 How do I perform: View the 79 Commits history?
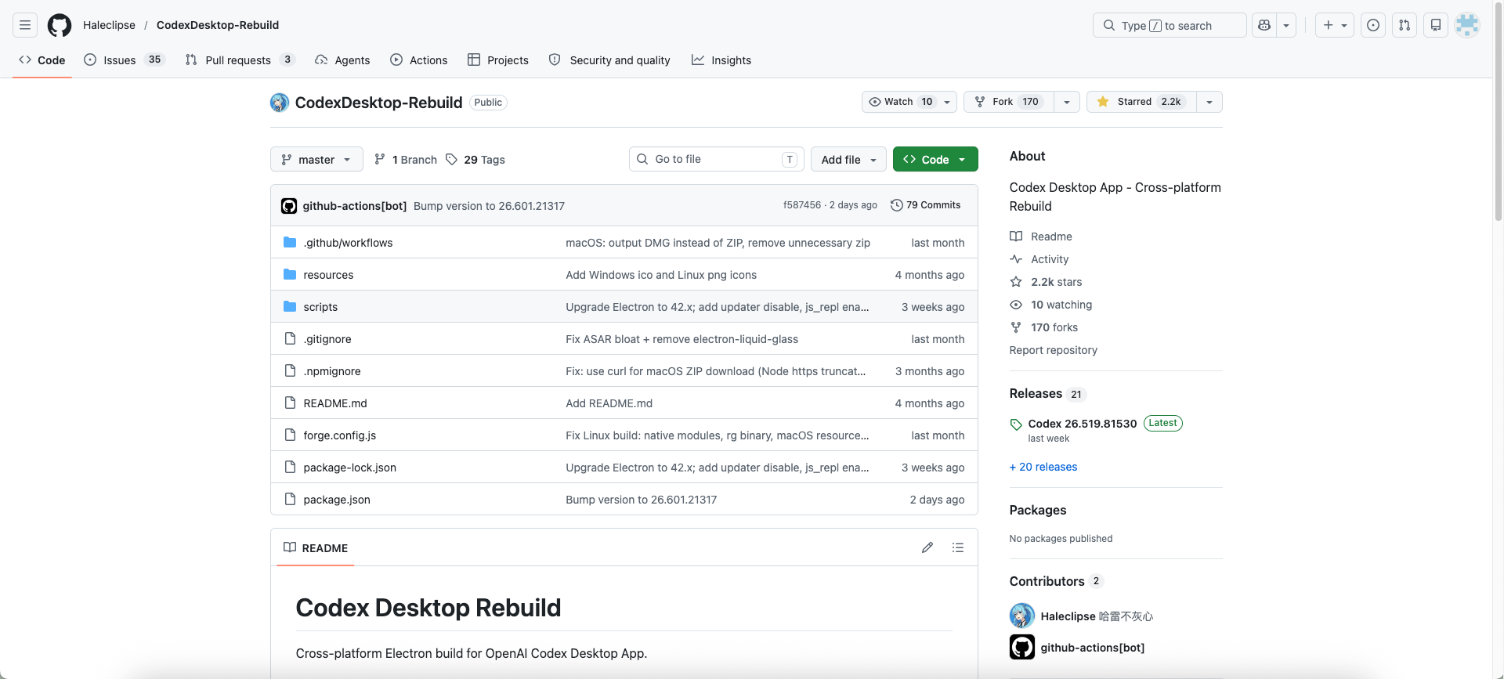click(x=925, y=205)
